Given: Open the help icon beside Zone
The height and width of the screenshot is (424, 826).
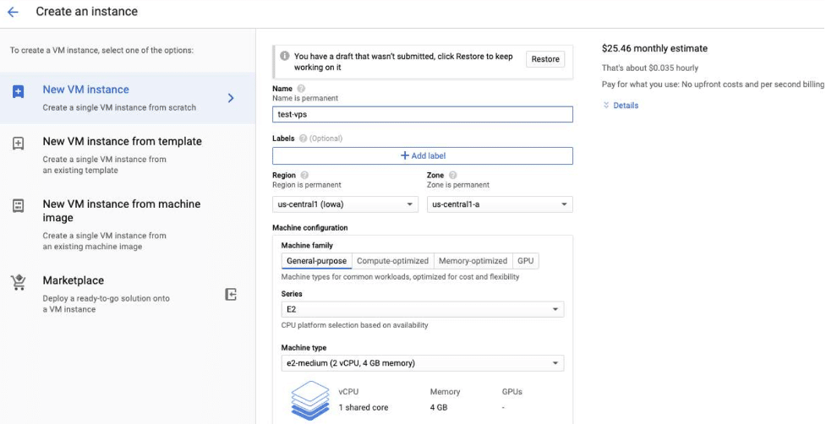Looking at the screenshot, I should [x=452, y=175].
